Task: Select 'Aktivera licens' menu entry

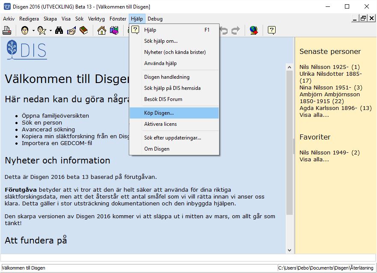Action: pos(174,124)
